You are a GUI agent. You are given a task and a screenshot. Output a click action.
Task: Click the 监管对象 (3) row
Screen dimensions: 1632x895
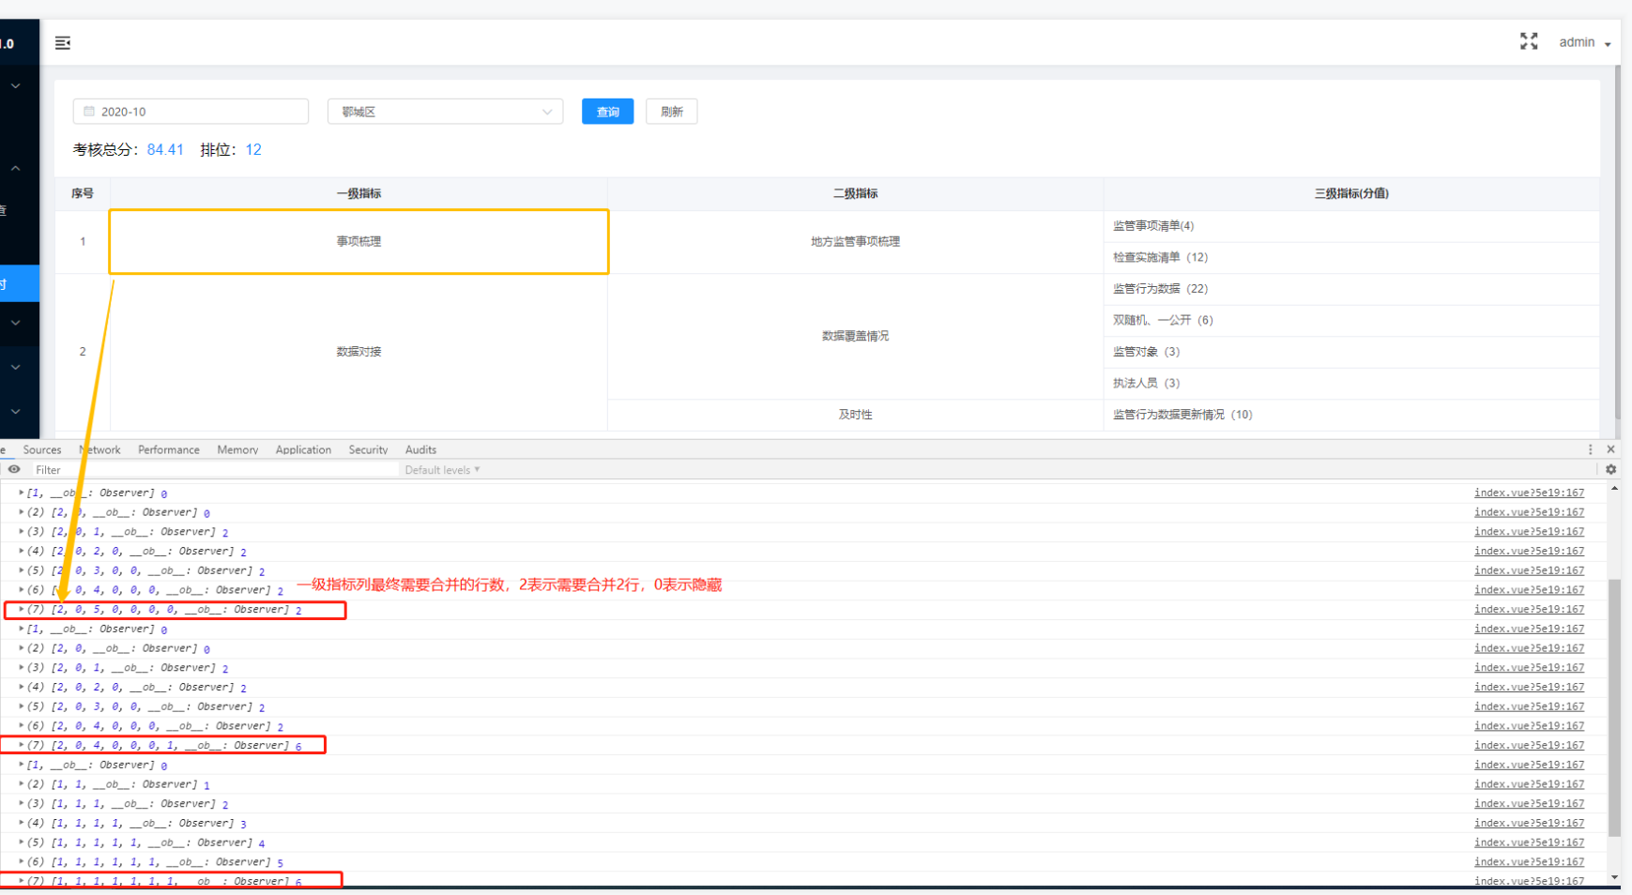[x=1351, y=352]
